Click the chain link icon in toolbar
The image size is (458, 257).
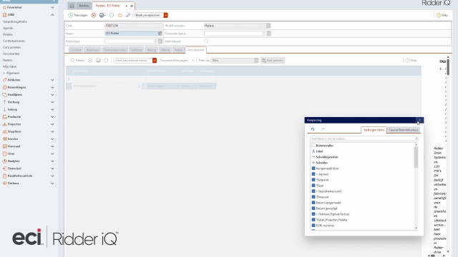(128, 15)
